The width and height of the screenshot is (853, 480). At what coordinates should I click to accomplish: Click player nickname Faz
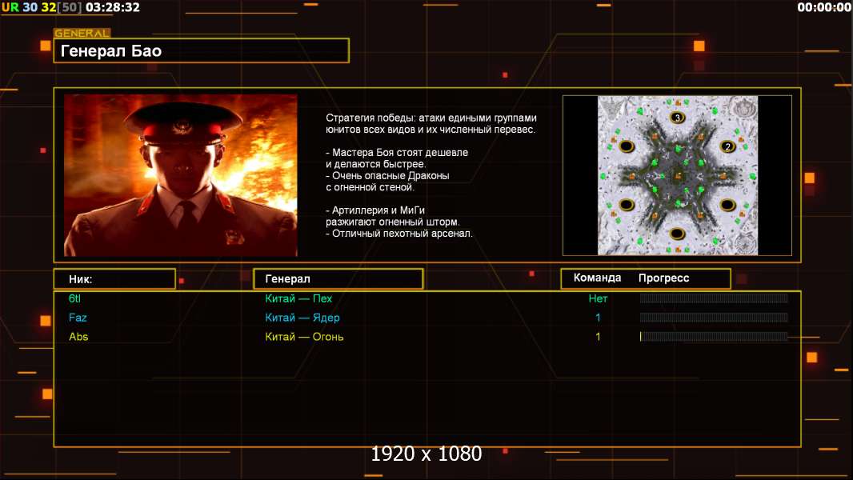78,318
